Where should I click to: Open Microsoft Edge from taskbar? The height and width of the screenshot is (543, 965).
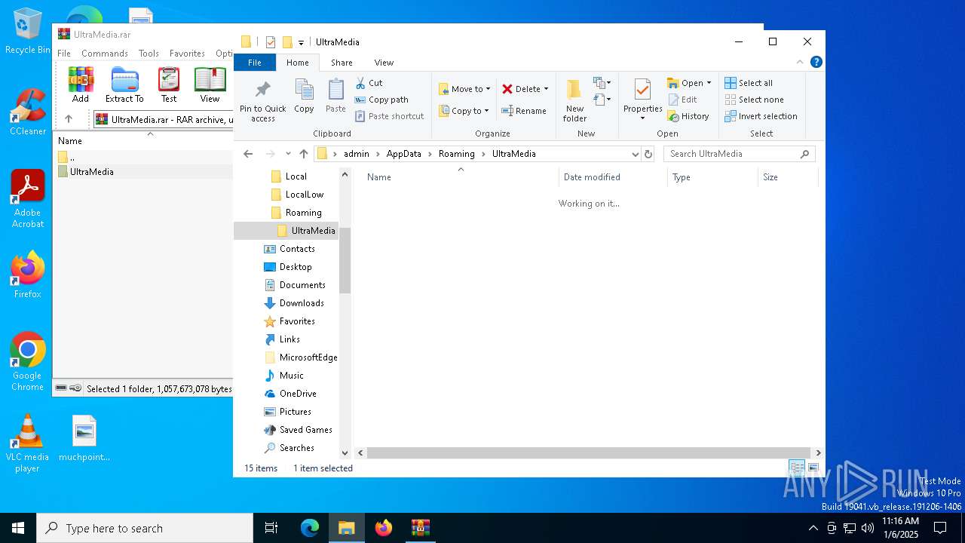click(310, 528)
